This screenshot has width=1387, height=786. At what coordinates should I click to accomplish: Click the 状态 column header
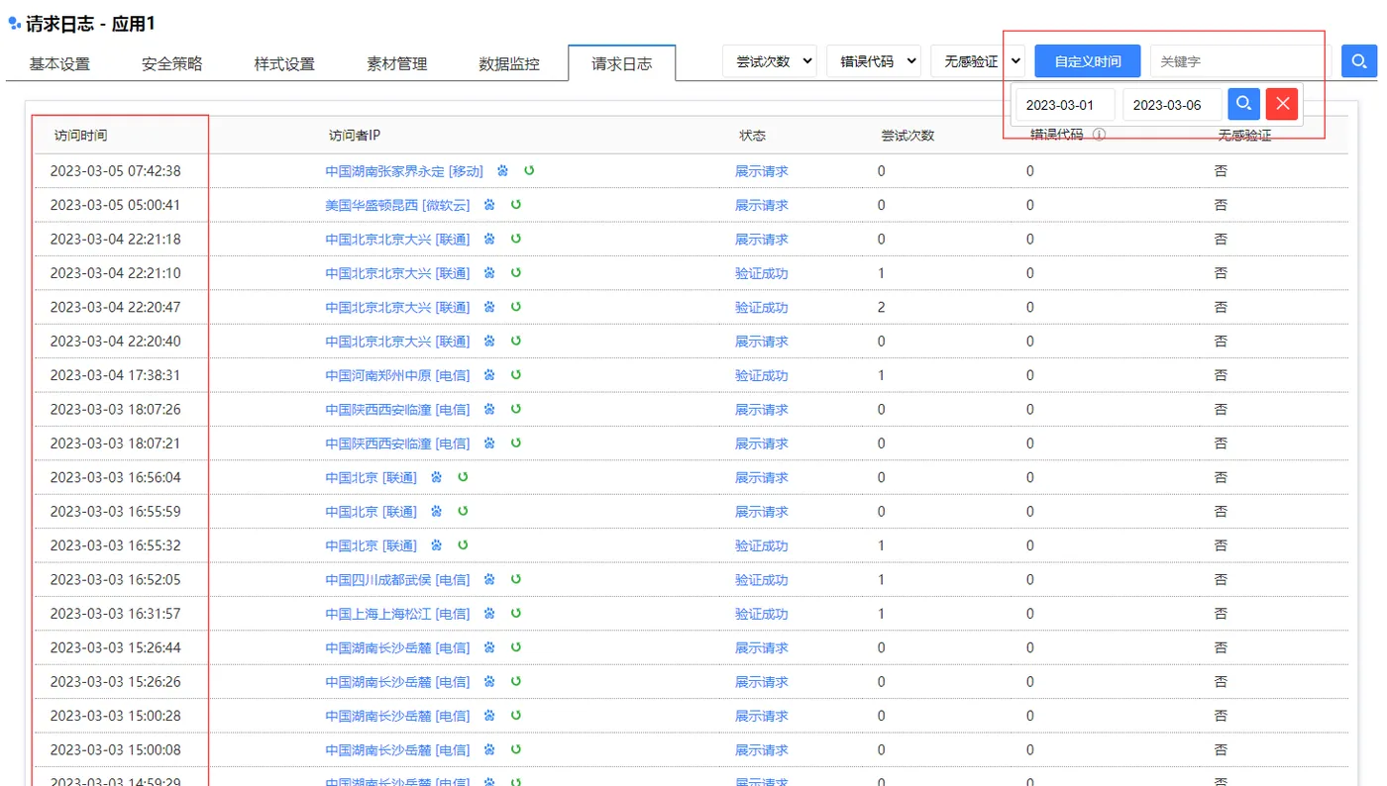(752, 136)
